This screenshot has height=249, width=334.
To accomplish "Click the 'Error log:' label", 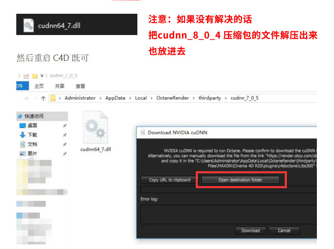I will (149, 199).
